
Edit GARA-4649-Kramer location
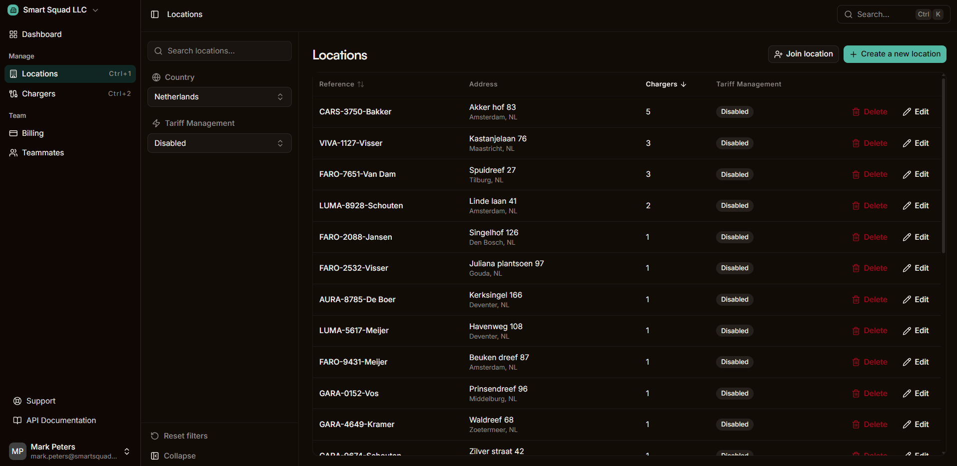coord(916,425)
